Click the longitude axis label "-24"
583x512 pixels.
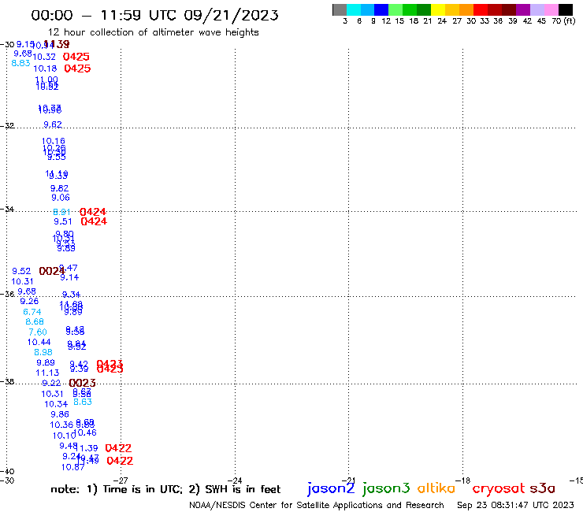coord(235,480)
